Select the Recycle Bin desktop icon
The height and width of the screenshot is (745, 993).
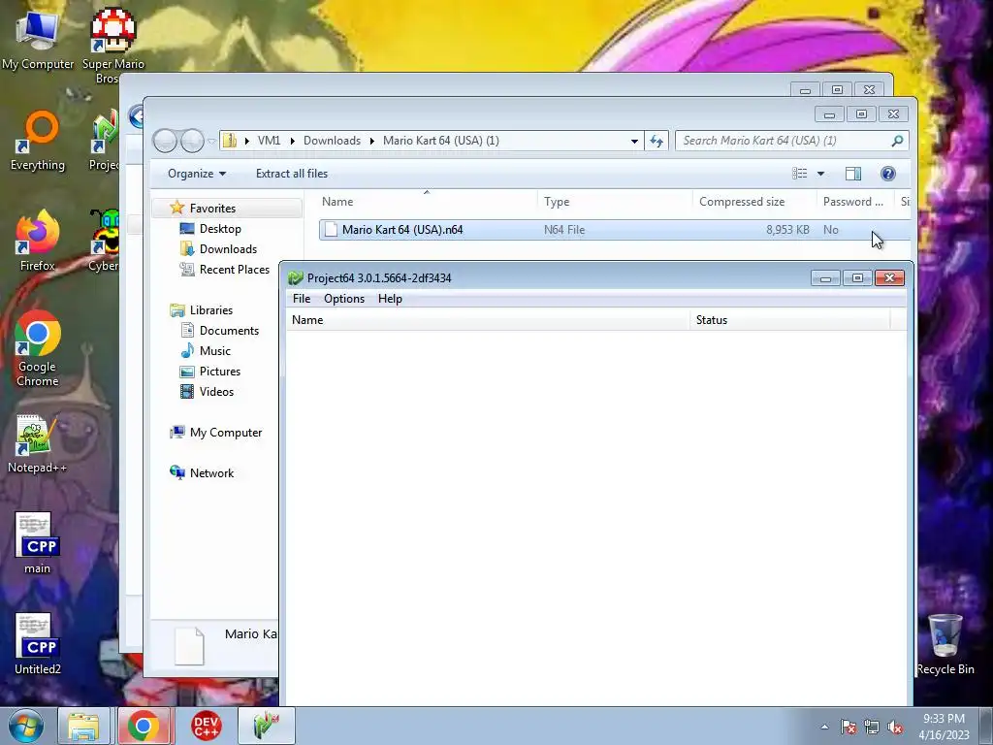pos(945,645)
